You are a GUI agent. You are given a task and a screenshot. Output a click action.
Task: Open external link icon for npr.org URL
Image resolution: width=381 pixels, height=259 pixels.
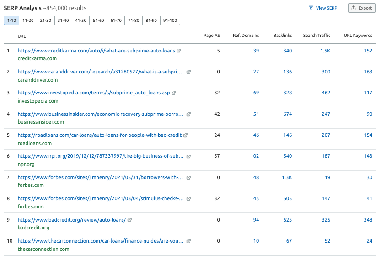[x=188, y=156]
